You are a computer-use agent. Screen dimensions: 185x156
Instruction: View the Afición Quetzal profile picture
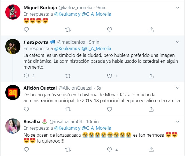pos(13,92)
